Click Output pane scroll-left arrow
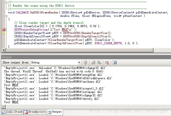Viewport: 171px width, 116px height. (3, 107)
